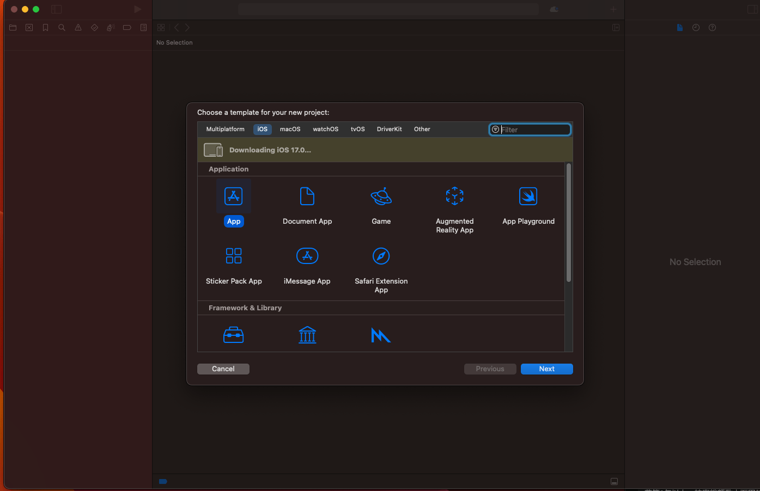
Task: Show the Issue navigator warning icon
Action: coord(78,28)
